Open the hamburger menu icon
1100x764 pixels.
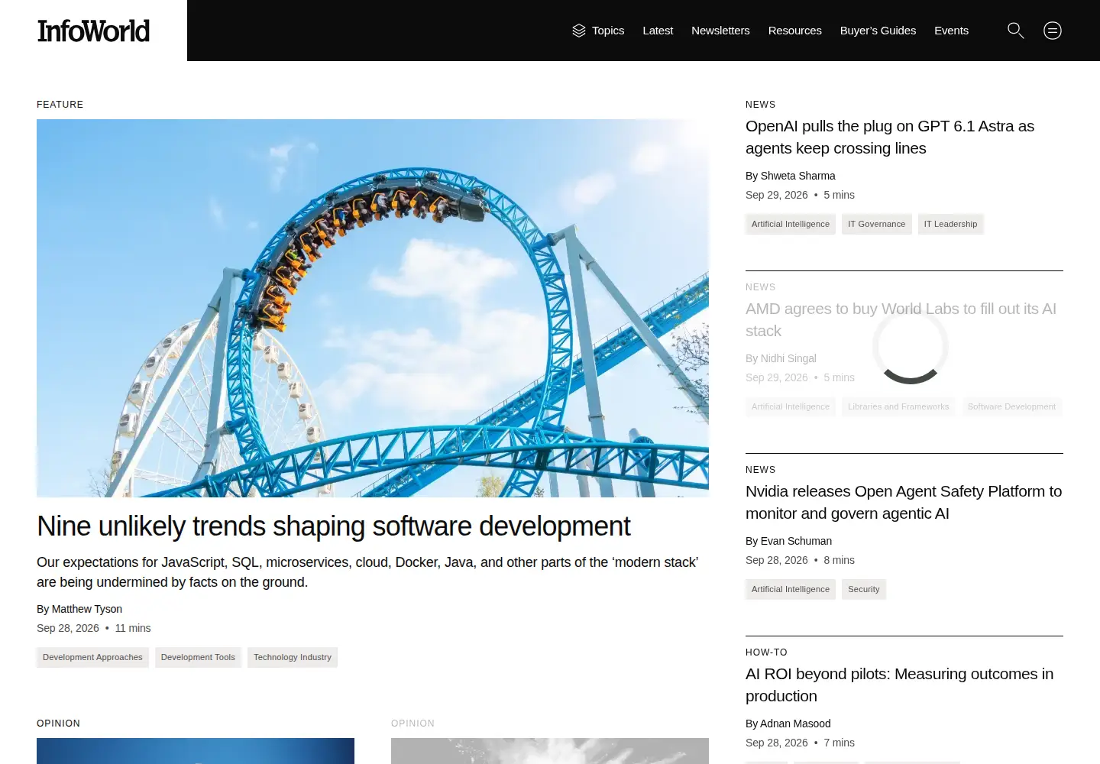click(1053, 31)
